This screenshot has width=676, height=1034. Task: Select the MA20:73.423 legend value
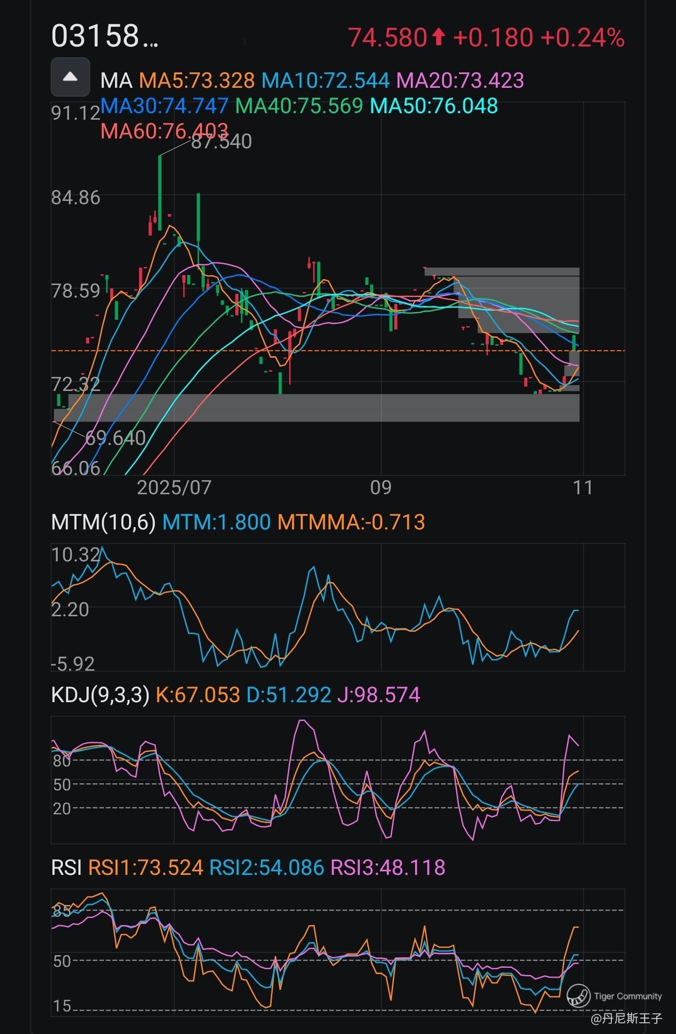tap(461, 81)
